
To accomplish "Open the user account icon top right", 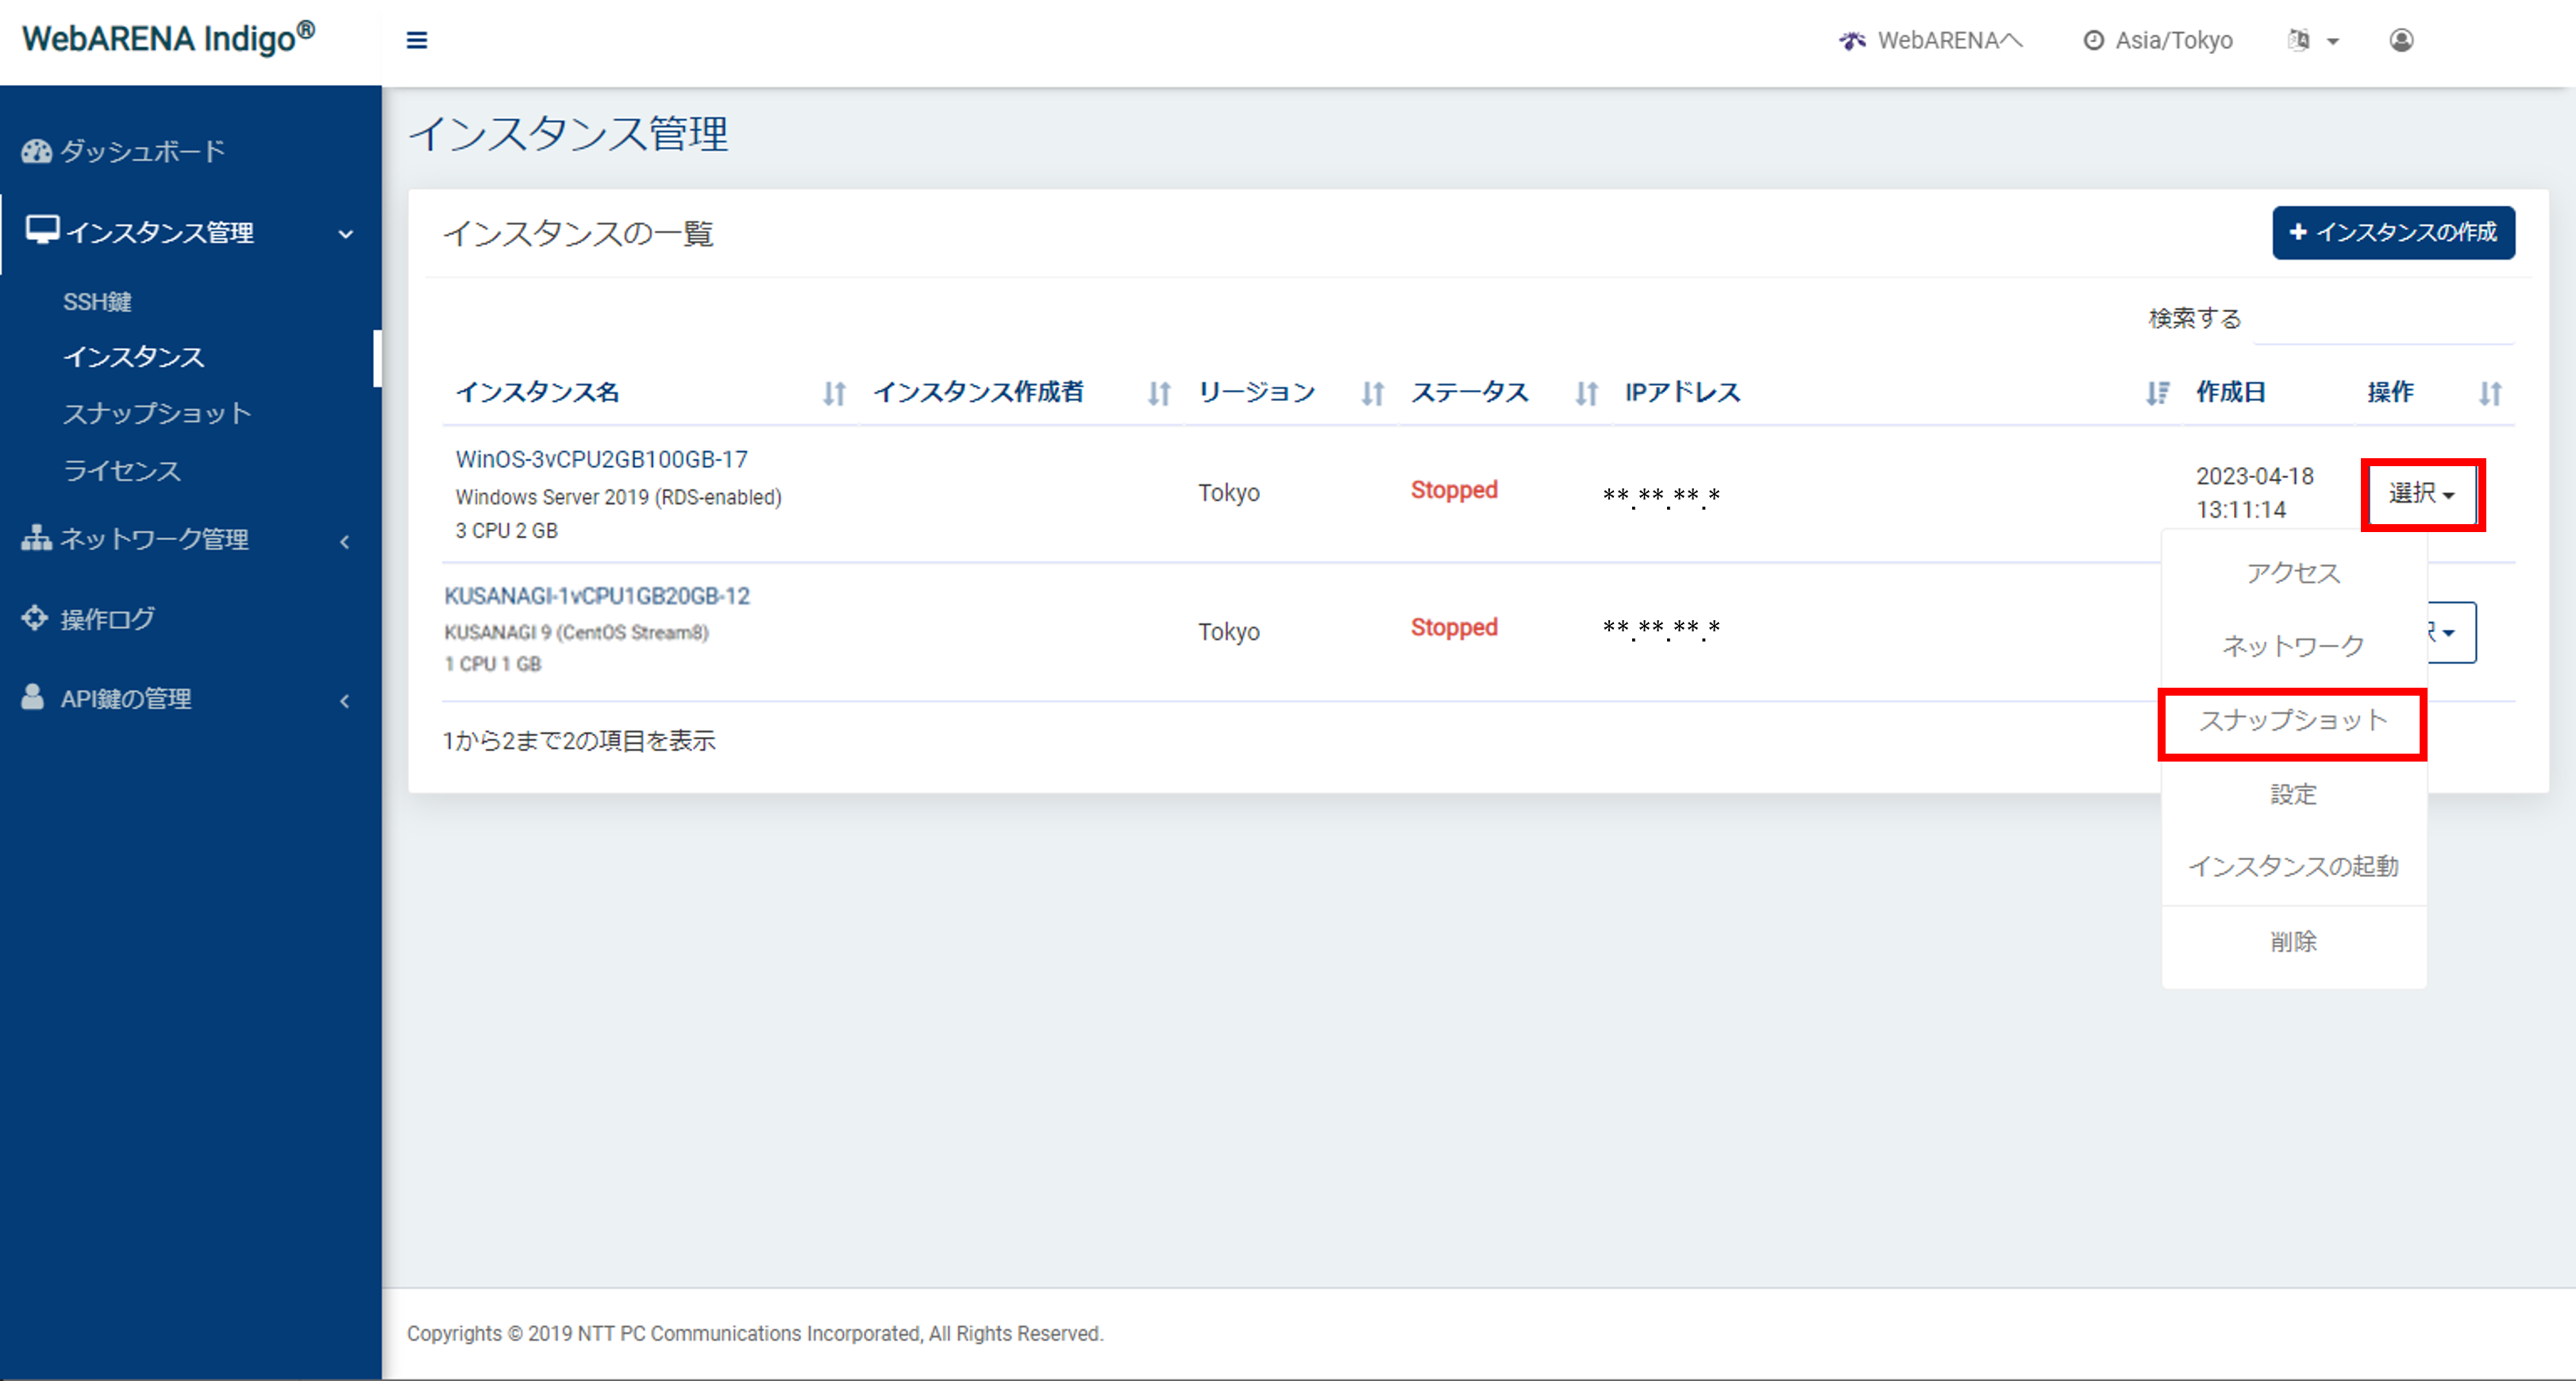I will [x=2402, y=40].
